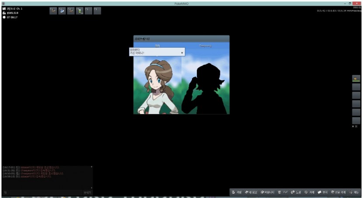Use the F2 hotkey slot item
Image resolution: width=363 pixels, height=198 pixels.
62,10
